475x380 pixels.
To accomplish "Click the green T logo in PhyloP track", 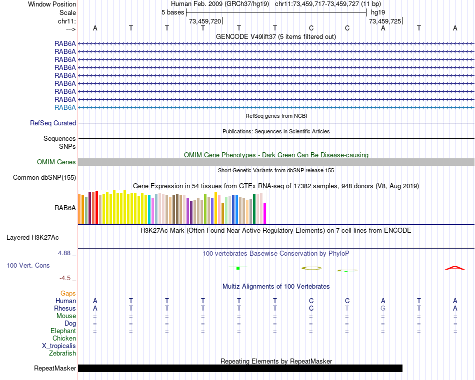I will point(238,268).
